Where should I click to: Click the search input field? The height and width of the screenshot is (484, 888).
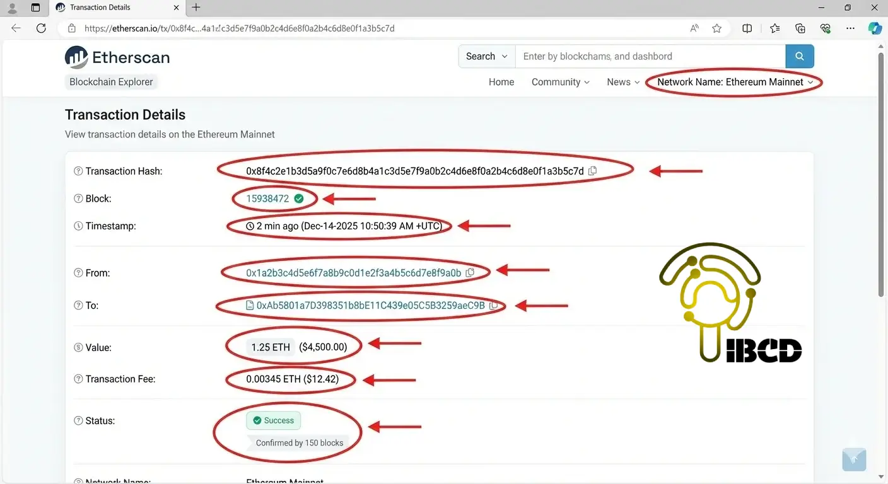coord(650,56)
